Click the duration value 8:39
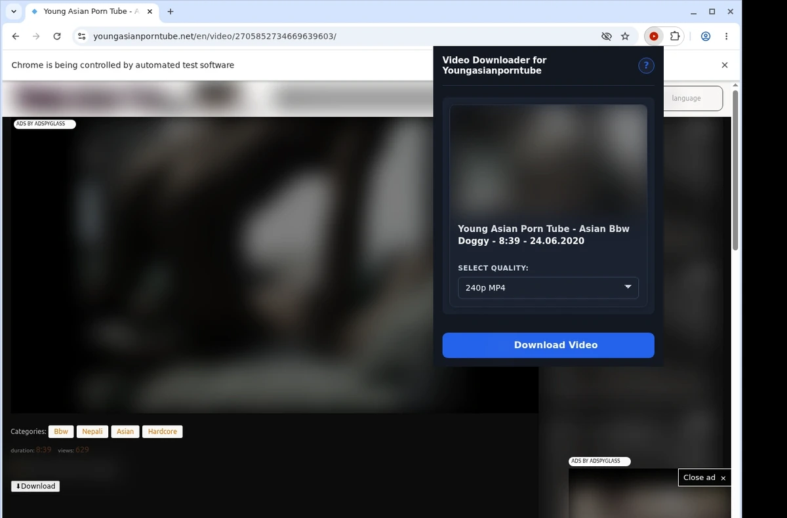This screenshot has height=518, width=787. point(44,450)
